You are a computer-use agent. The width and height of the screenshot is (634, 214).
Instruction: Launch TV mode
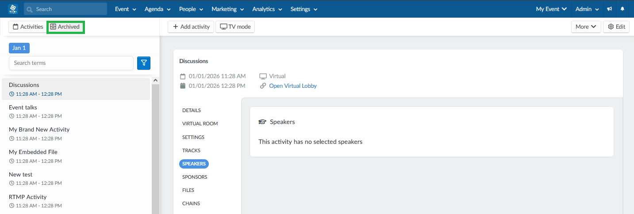click(235, 27)
